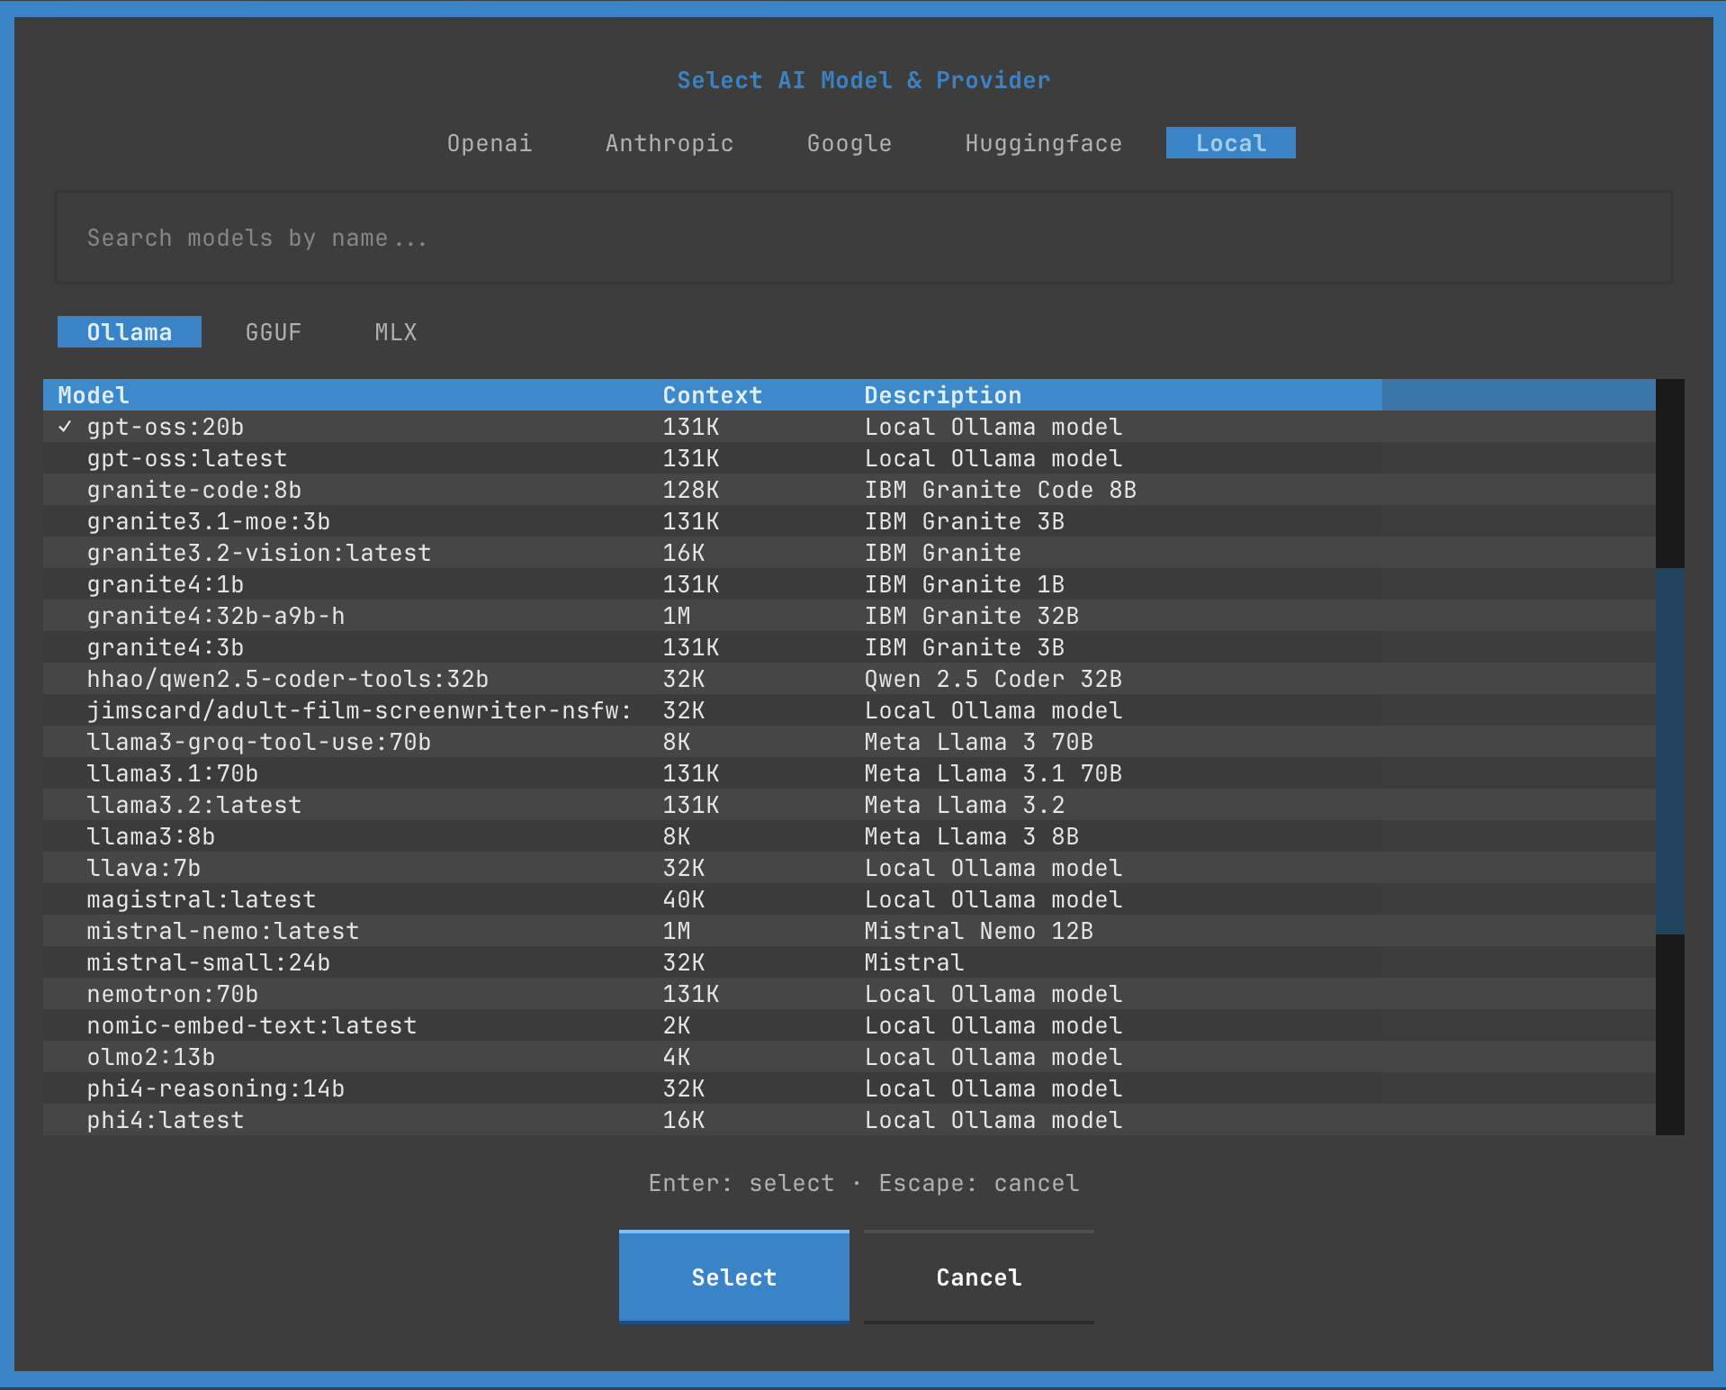Click the checkmark beside gpt-oss:20b
This screenshot has width=1726, height=1390.
click(65, 427)
